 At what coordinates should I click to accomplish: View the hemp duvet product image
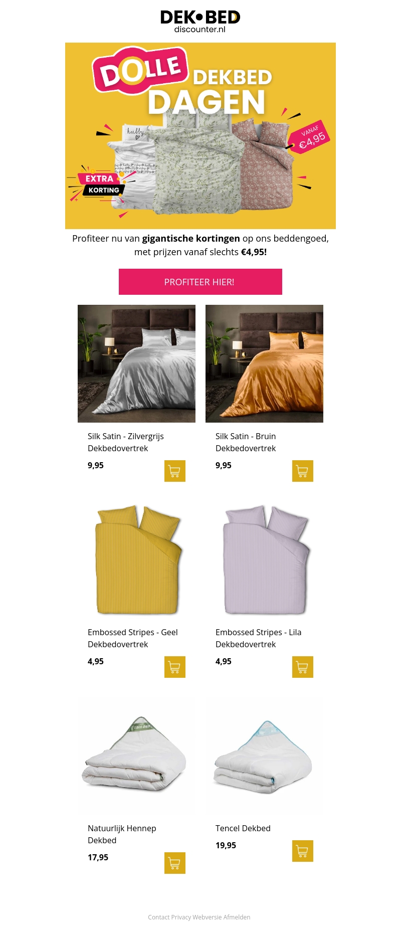(x=136, y=756)
